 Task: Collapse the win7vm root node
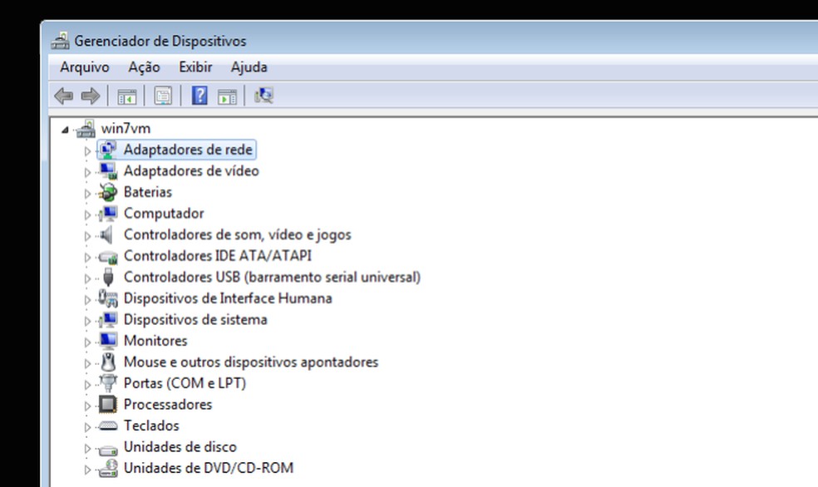pos(65,130)
